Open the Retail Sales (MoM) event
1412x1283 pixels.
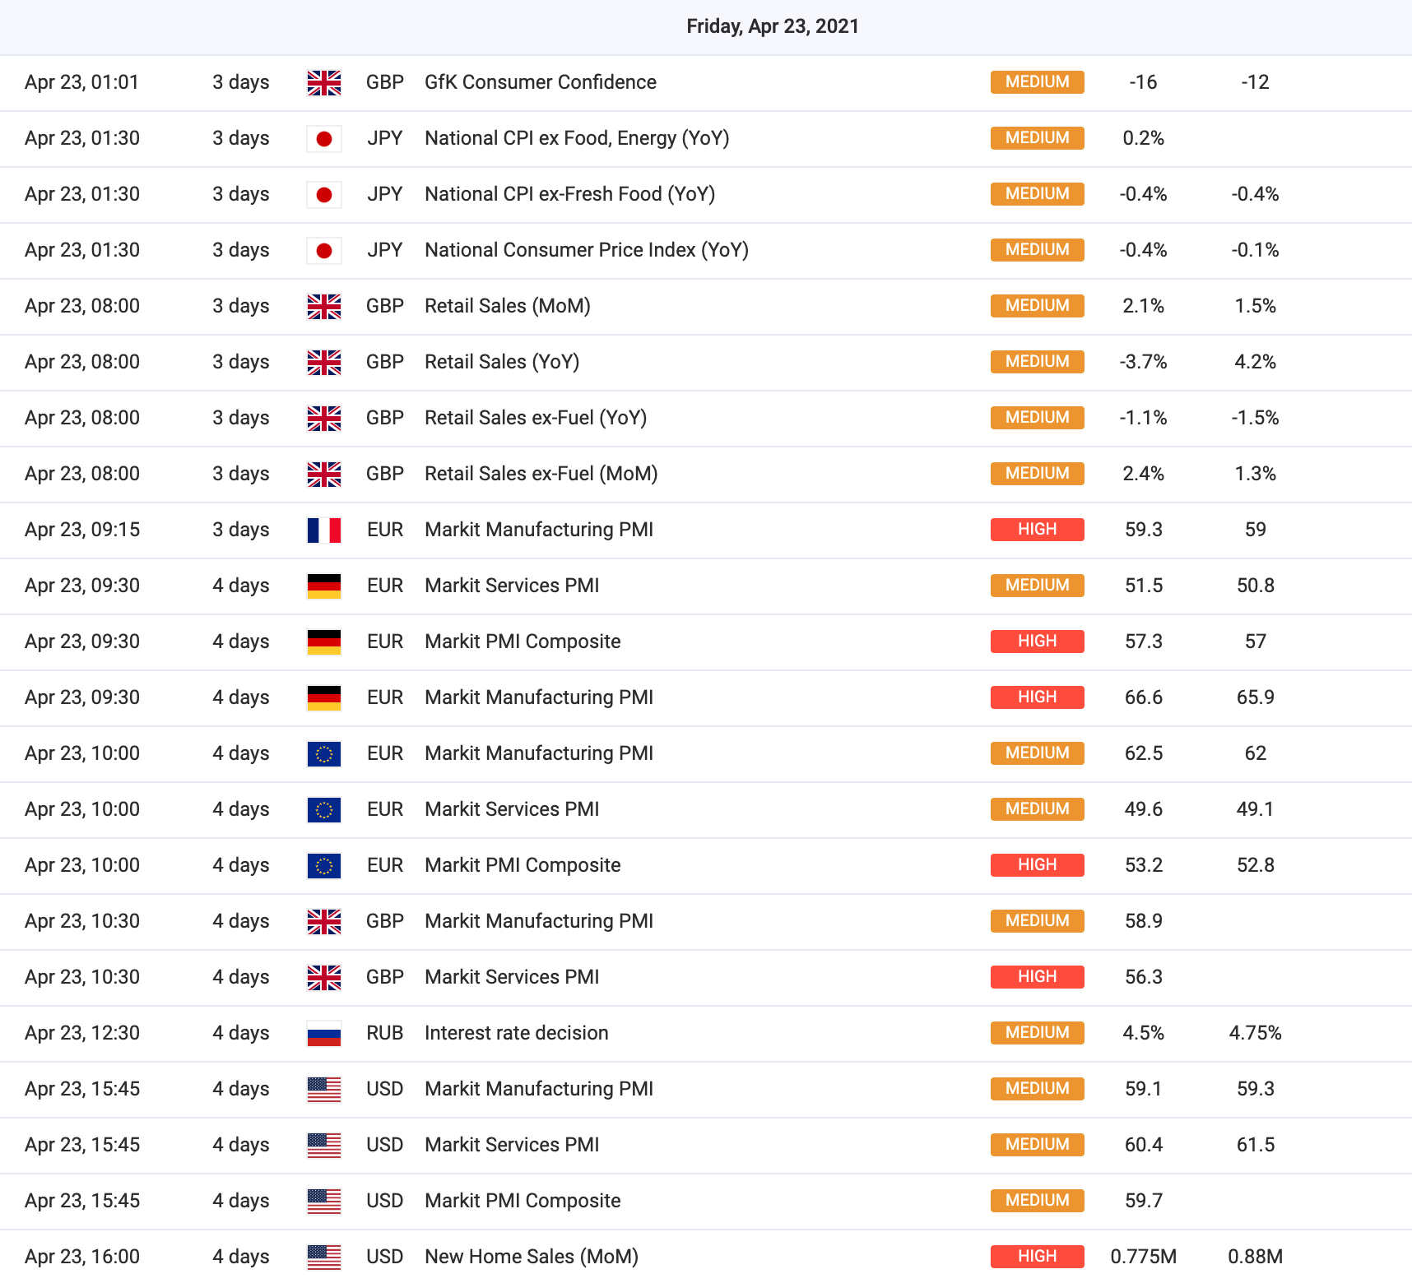[508, 306]
